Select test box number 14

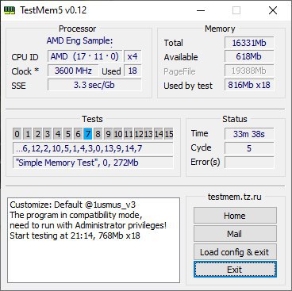point(159,134)
